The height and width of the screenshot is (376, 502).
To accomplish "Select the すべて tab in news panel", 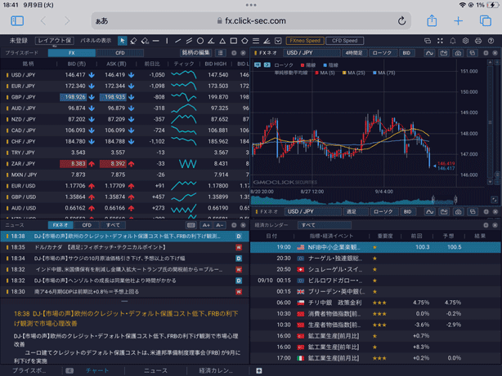I will coord(113,225).
